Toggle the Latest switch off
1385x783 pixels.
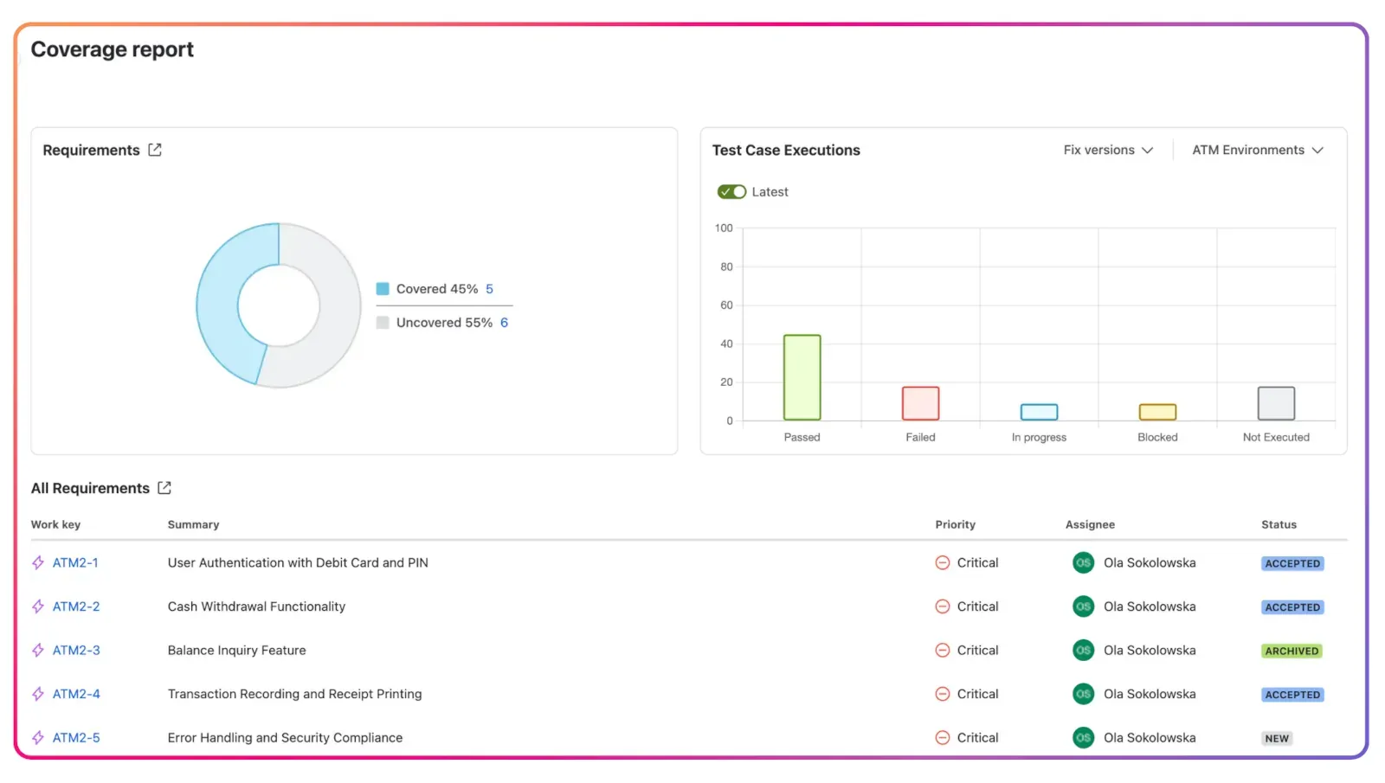[x=731, y=192]
